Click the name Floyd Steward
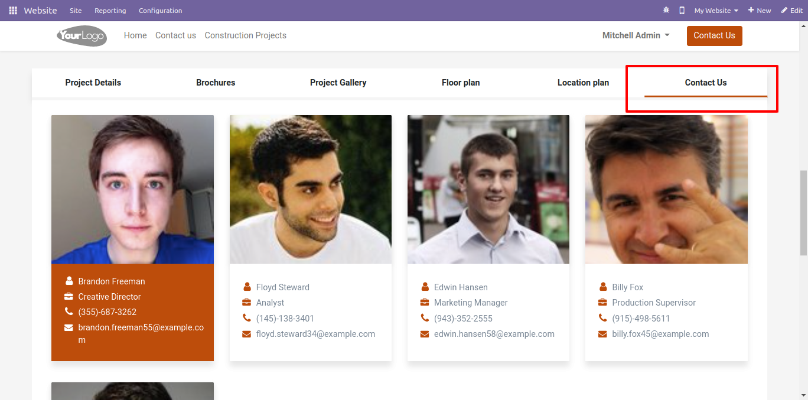808x400 pixels. (283, 287)
